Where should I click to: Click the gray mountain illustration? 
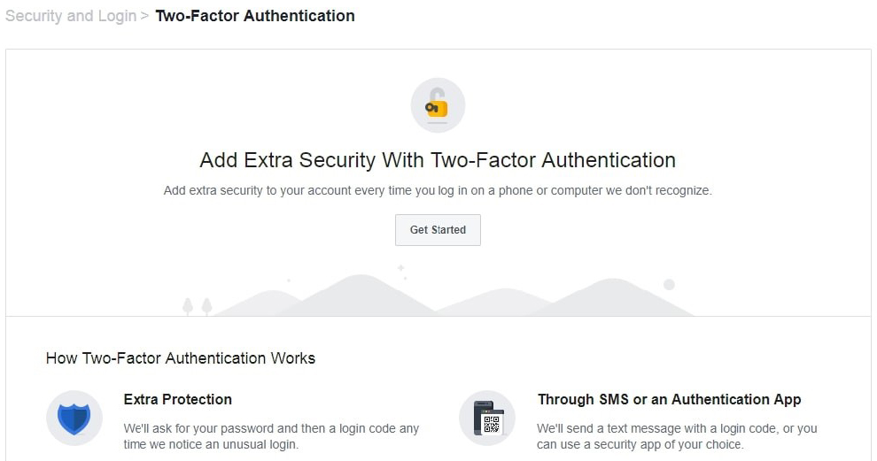click(x=354, y=296)
